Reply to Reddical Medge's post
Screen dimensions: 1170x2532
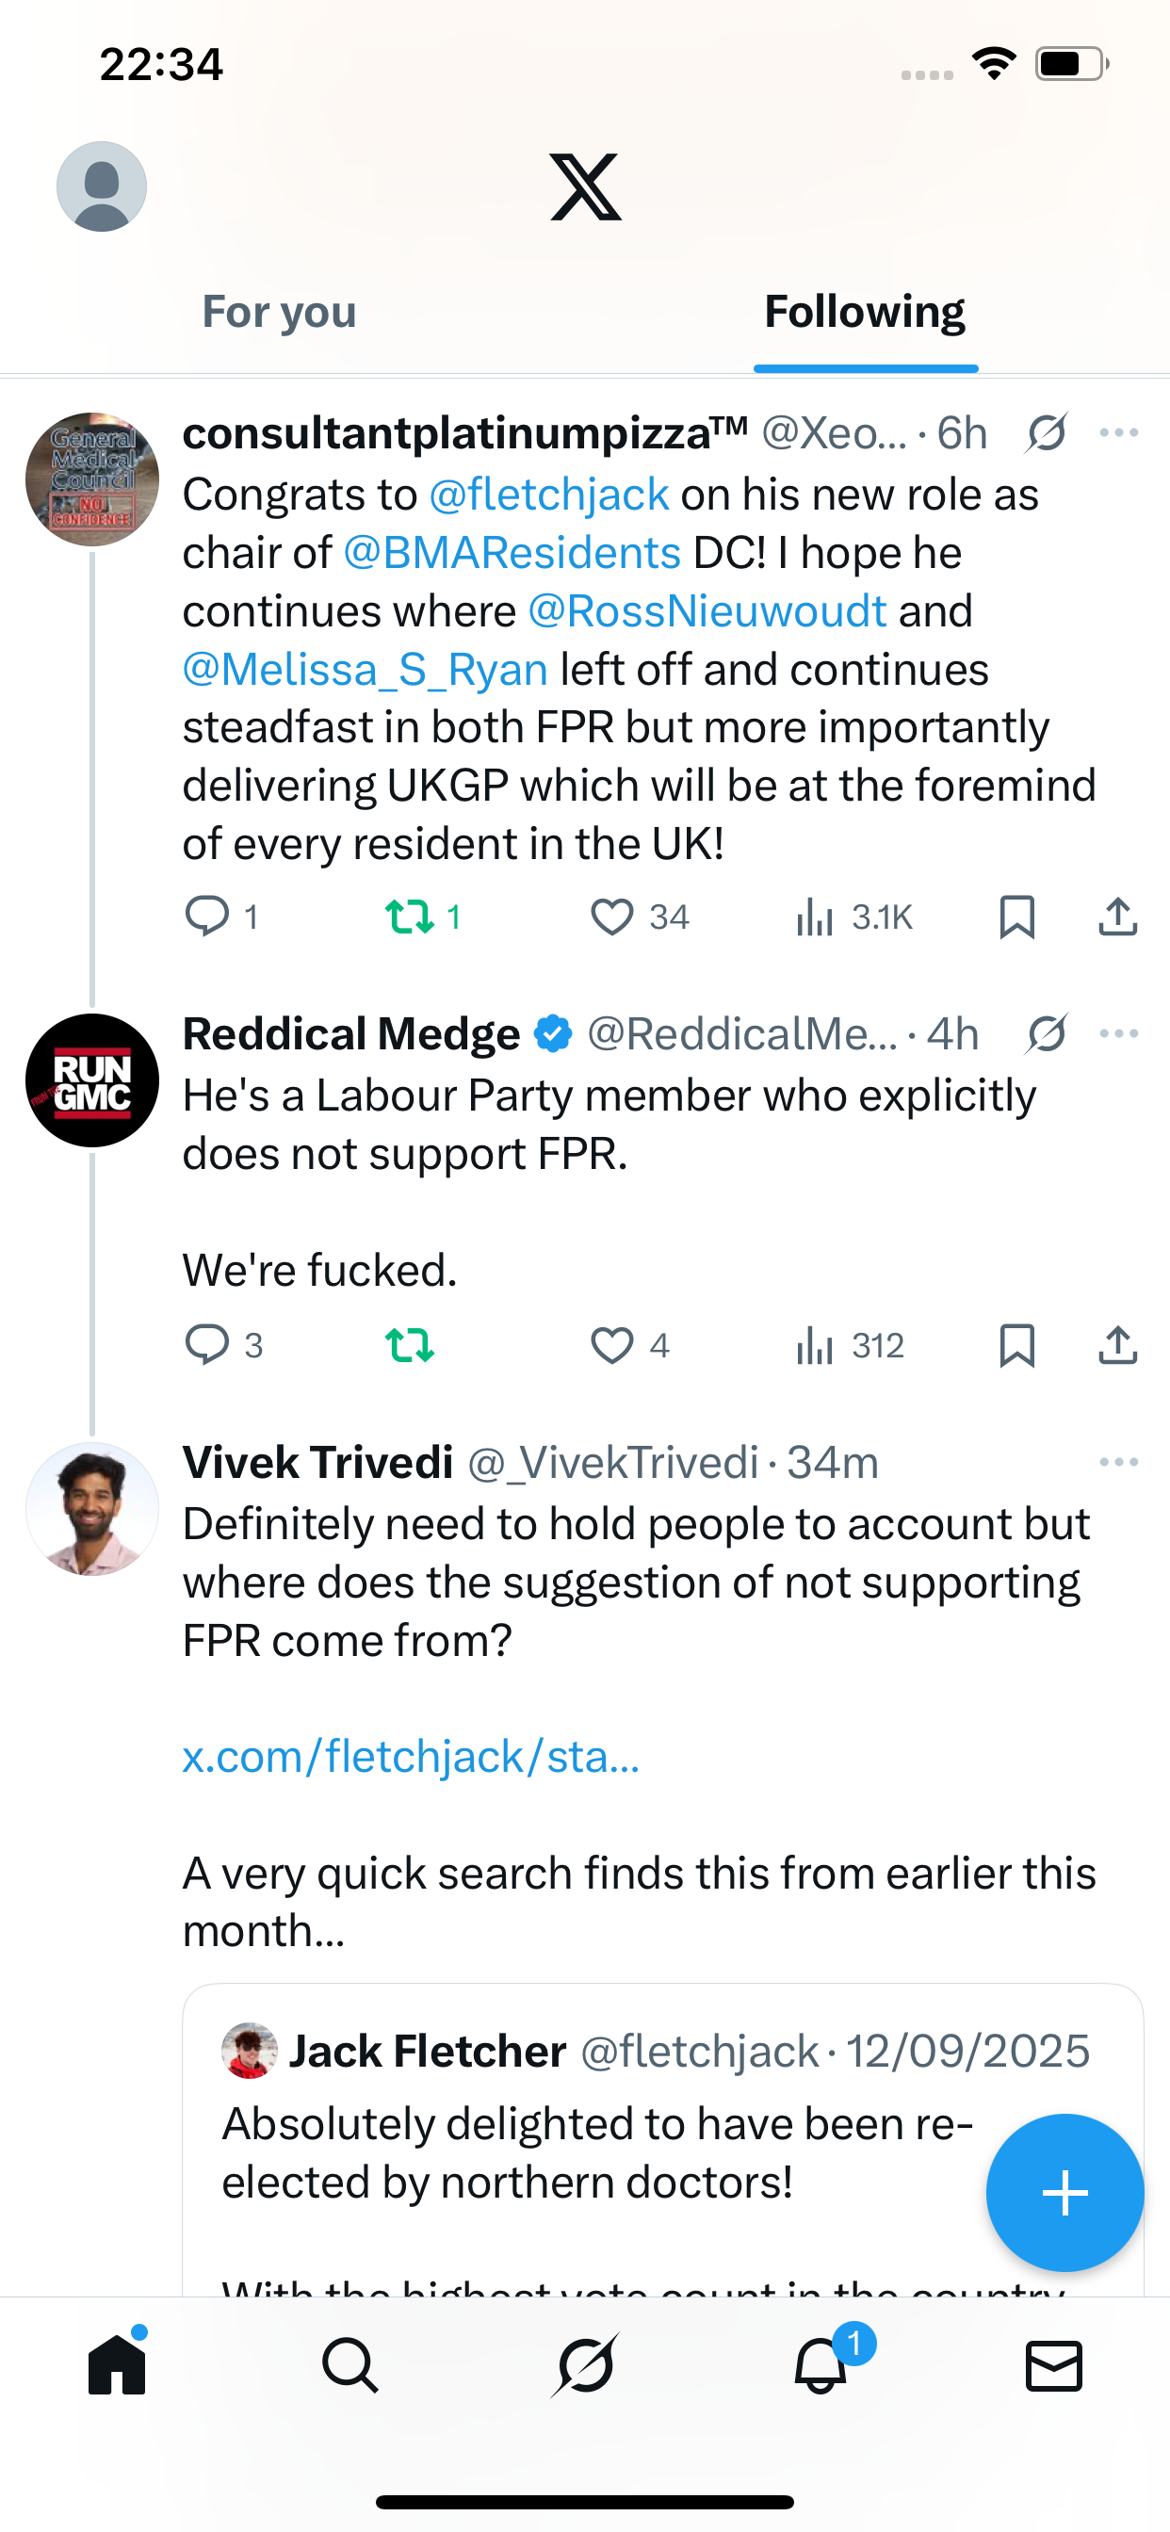point(207,1344)
